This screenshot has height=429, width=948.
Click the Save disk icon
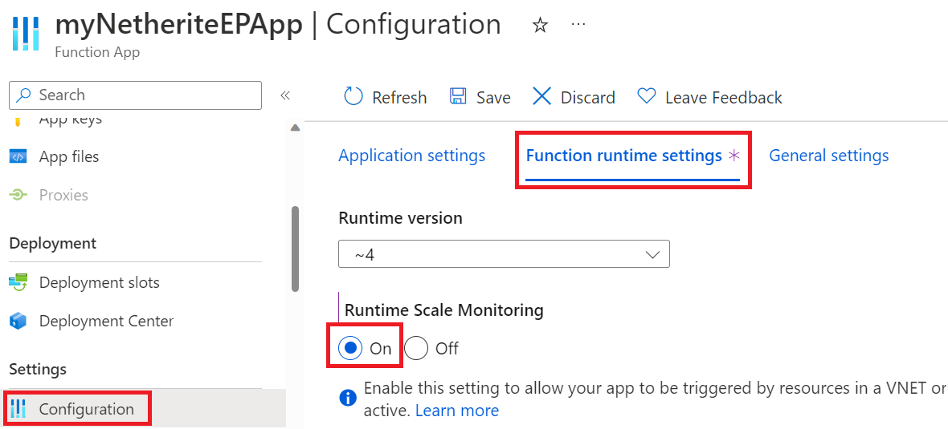(458, 97)
